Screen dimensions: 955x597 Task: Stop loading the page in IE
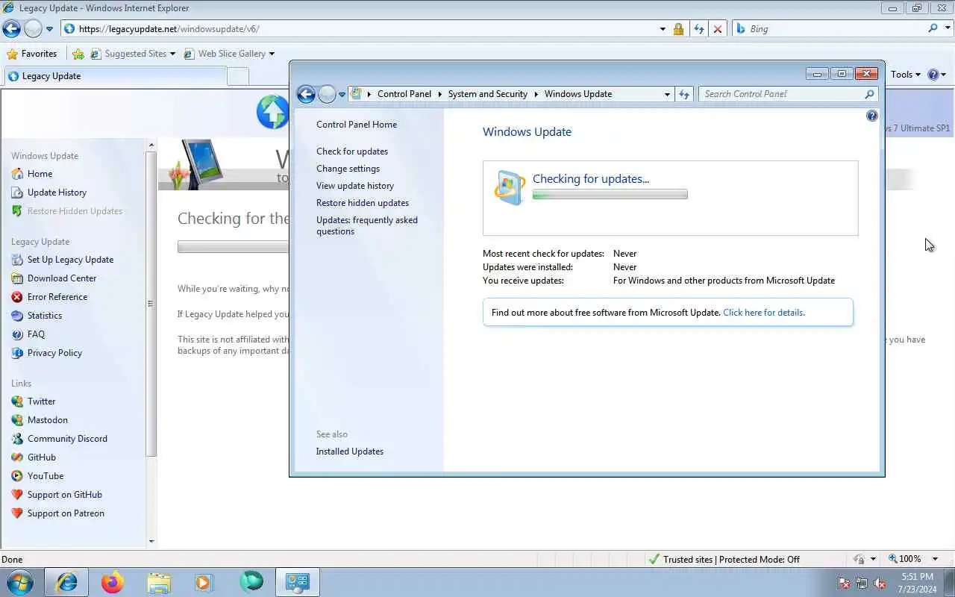pos(718,29)
